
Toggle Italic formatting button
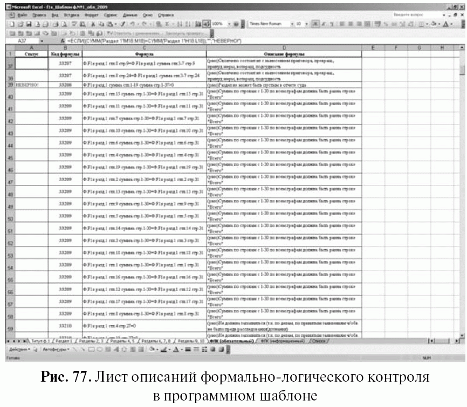click(324, 24)
